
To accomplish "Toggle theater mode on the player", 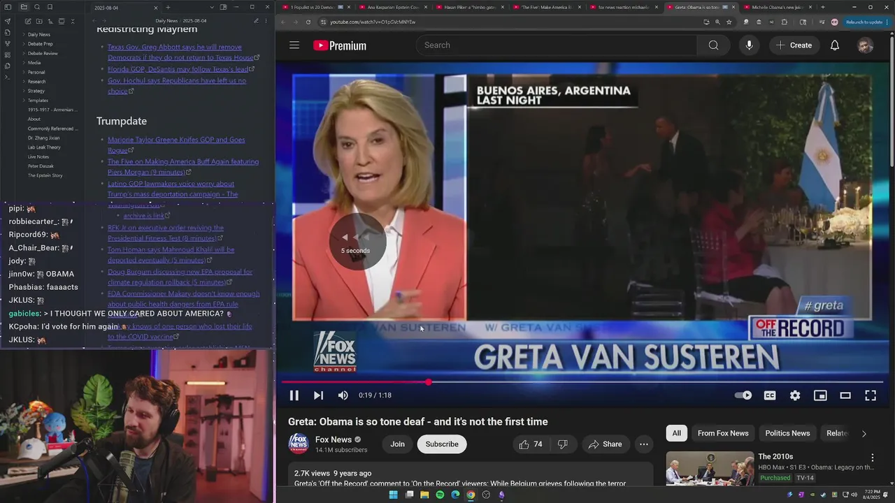I will (845, 395).
